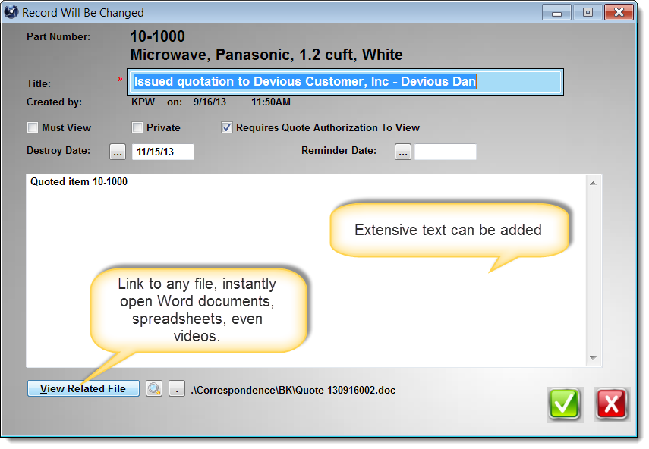This screenshot has height=449, width=649.
Task: Click into the Title text field
Action: (346, 82)
